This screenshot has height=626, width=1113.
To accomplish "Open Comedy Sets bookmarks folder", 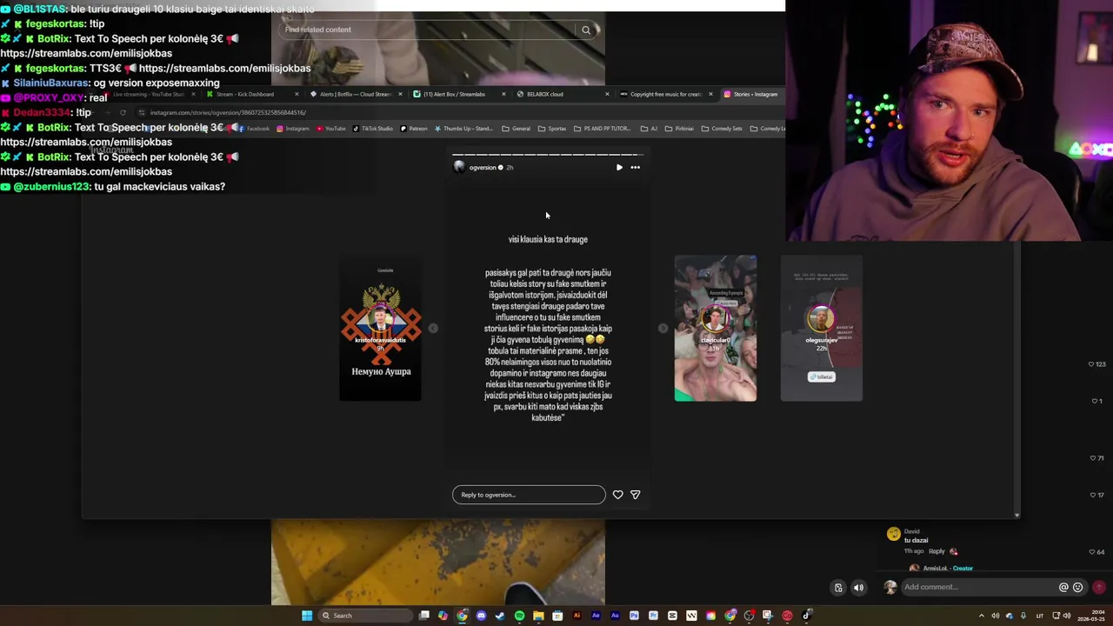I will pos(722,129).
